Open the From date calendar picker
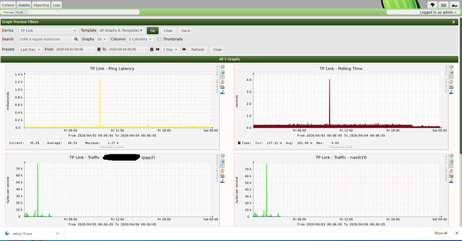The image size is (462, 241). 99,49
